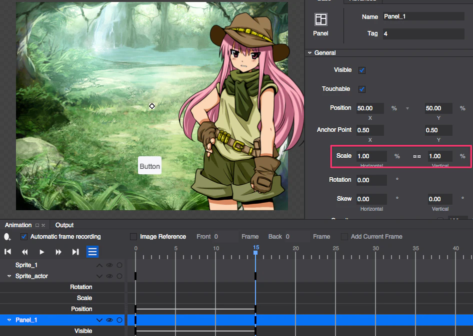Switch to the Output tab
The width and height of the screenshot is (473, 336).
pos(64,225)
